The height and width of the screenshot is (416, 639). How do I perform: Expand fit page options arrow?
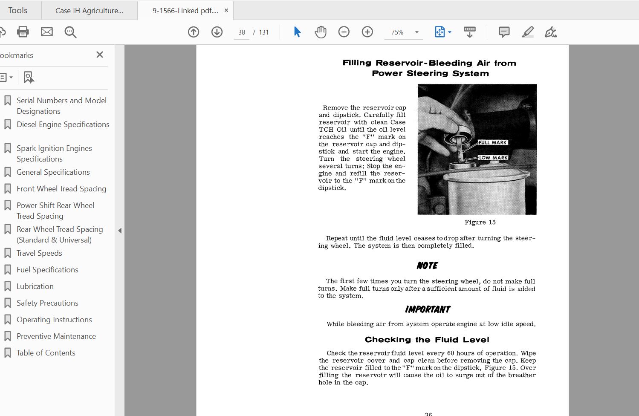(450, 32)
